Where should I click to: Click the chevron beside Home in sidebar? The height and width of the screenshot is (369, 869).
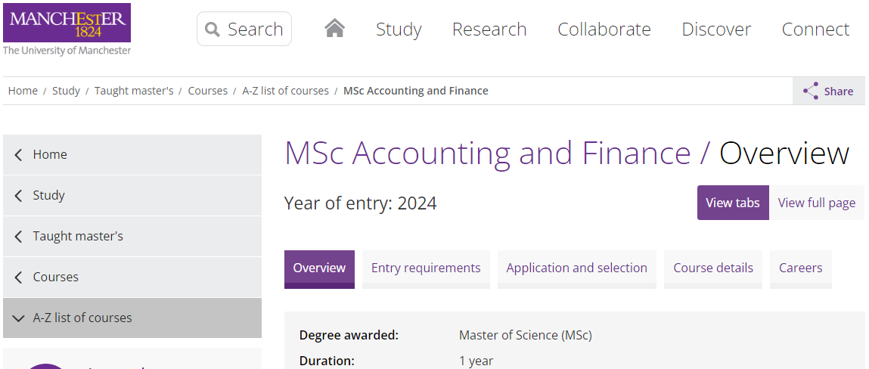point(18,154)
